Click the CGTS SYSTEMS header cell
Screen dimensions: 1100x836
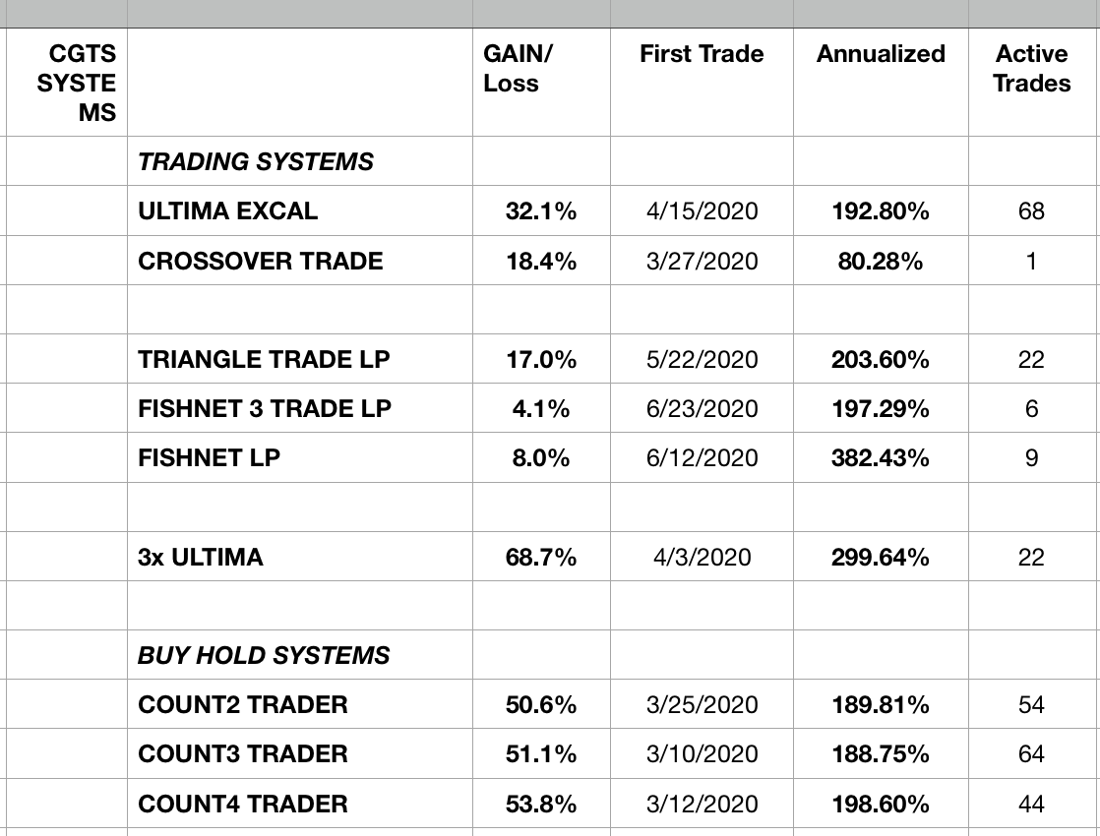pos(77,84)
